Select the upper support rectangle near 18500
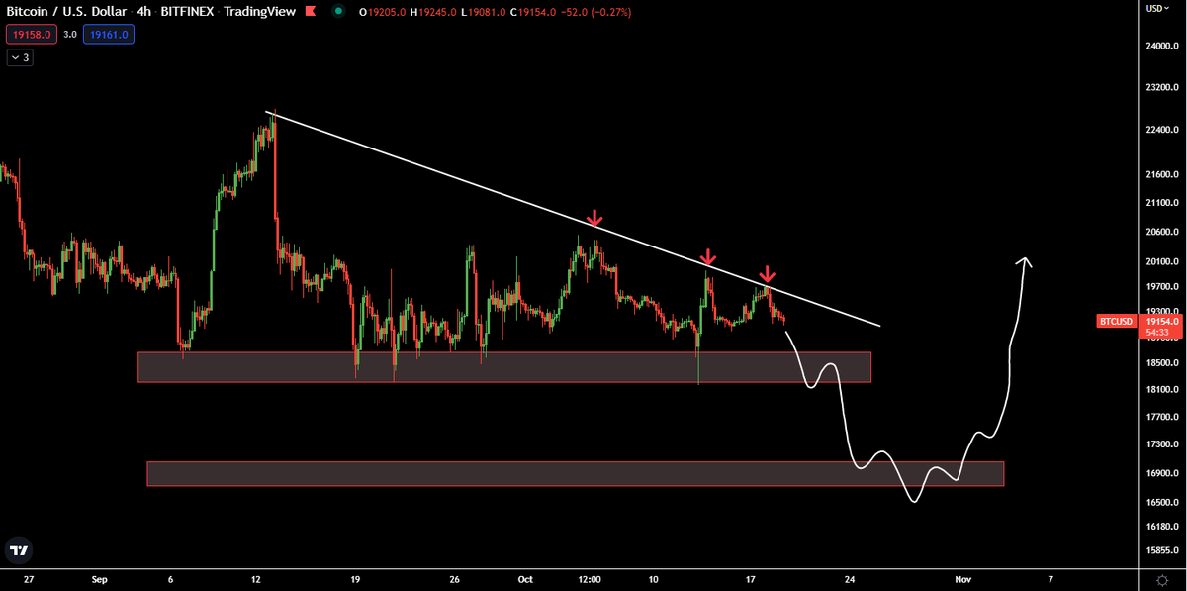Screen dimensions: 1187x591 tap(504, 366)
